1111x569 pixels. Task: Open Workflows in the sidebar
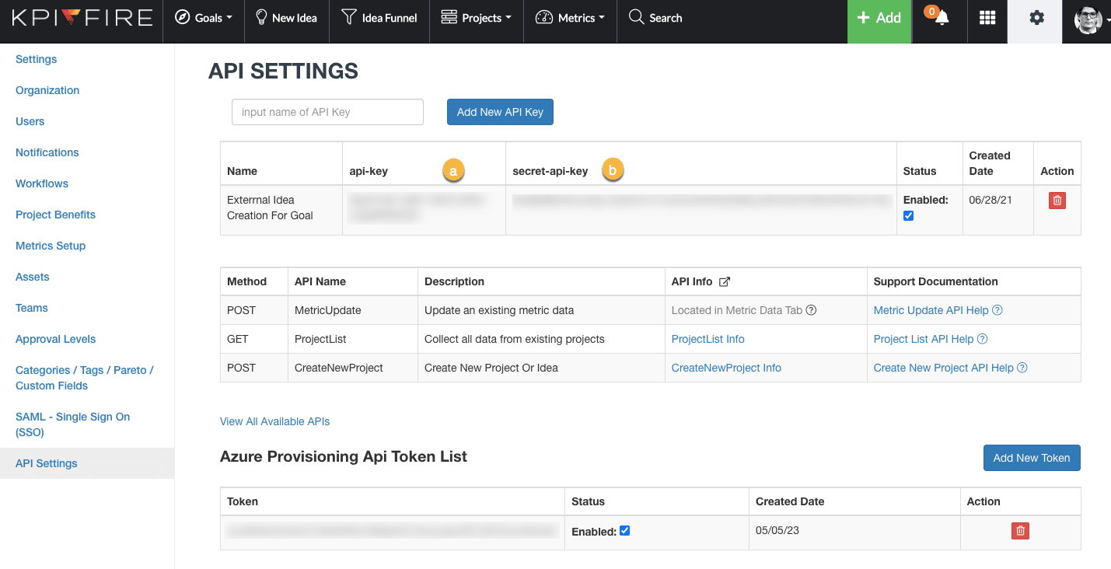(42, 183)
